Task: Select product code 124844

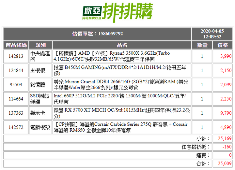Action: coord(16,70)
